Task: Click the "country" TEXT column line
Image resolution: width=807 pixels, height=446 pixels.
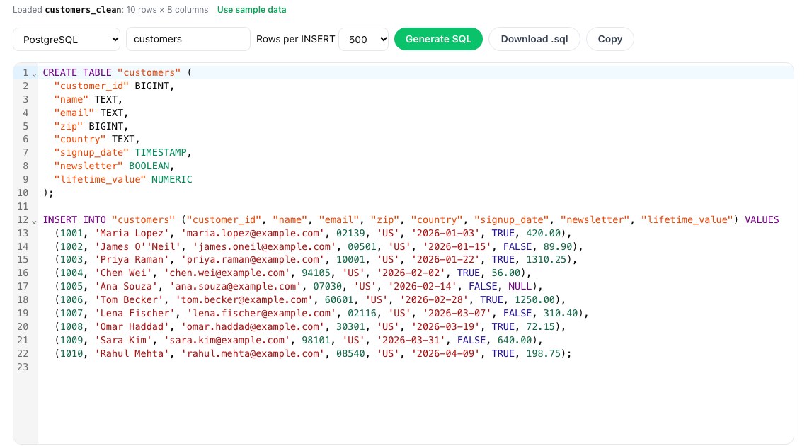Action: click(97, 139)
